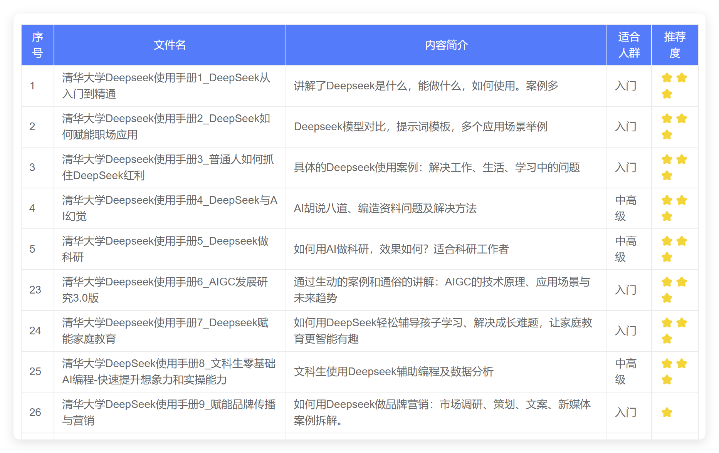719x453 pixels.
Task: Click description 通过生动的案例和通俗的讲解
Action: [442, 290]
